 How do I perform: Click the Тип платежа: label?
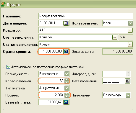click(15, 88)
